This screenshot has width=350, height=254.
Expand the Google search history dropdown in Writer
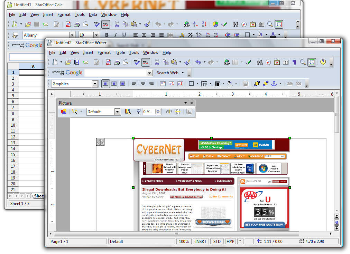pos(149,73)
